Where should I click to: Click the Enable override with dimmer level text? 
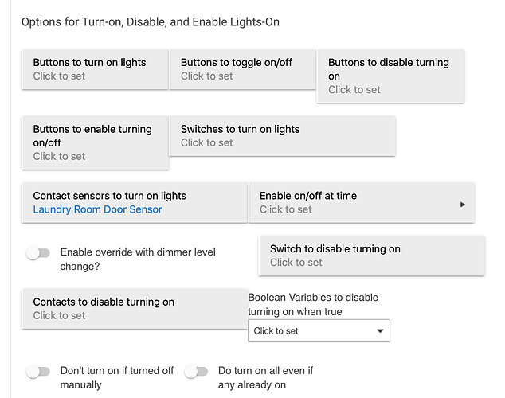point(138,259)
